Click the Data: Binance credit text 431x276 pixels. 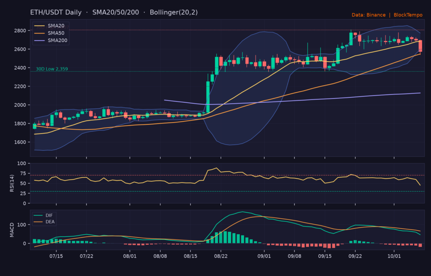[x=368, y=15]
